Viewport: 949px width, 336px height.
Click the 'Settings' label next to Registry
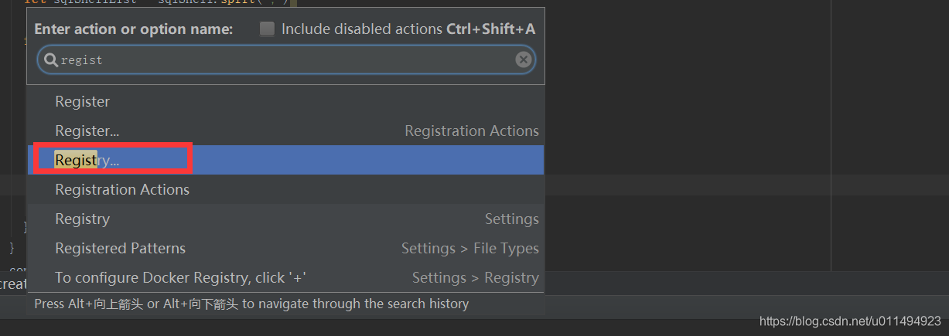[512, 219]
